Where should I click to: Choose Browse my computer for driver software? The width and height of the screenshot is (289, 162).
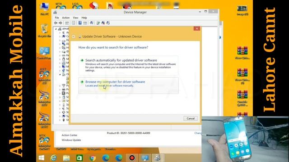128,85
